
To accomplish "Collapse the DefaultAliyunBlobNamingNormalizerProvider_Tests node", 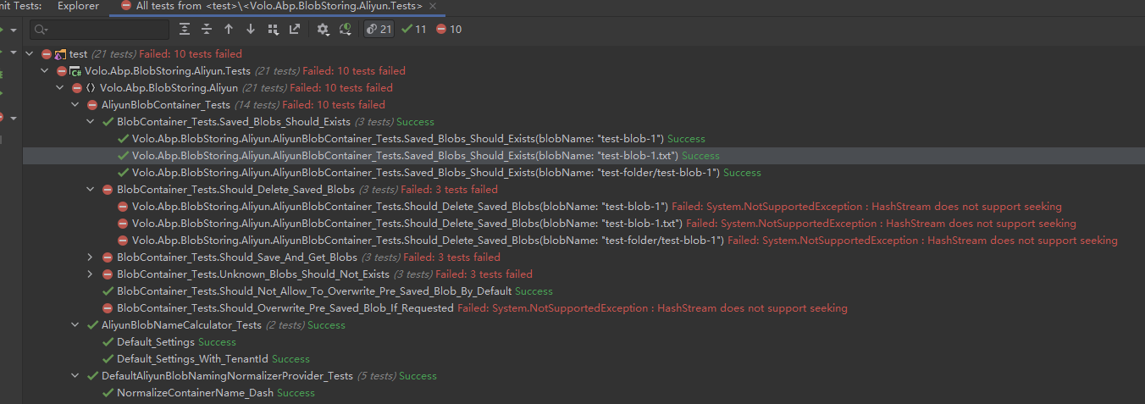I will tap(75, 376).
